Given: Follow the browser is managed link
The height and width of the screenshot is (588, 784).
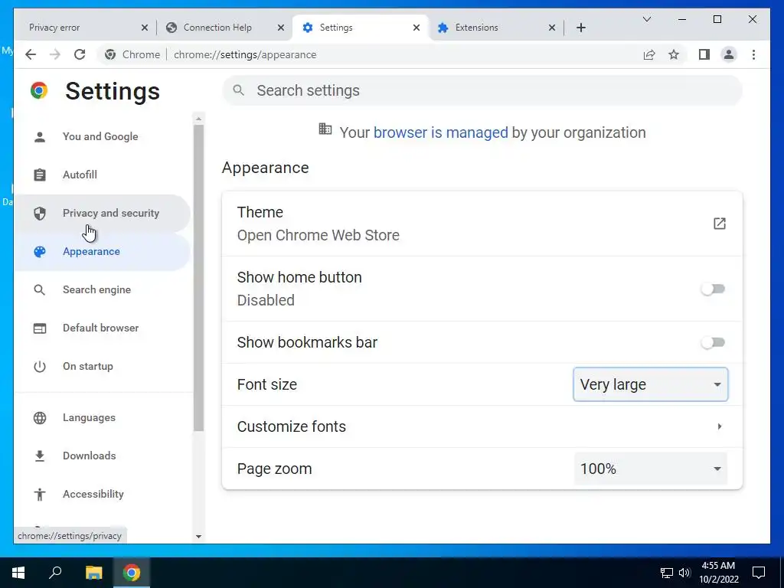Looking at the screenshot, I should 440,132.
